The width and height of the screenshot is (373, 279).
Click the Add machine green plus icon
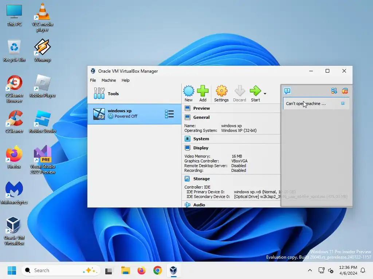pyautogui.click(x=203, y=91)
